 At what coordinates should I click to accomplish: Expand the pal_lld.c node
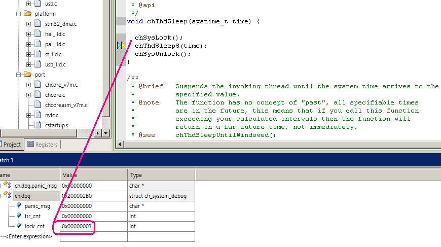28,44
